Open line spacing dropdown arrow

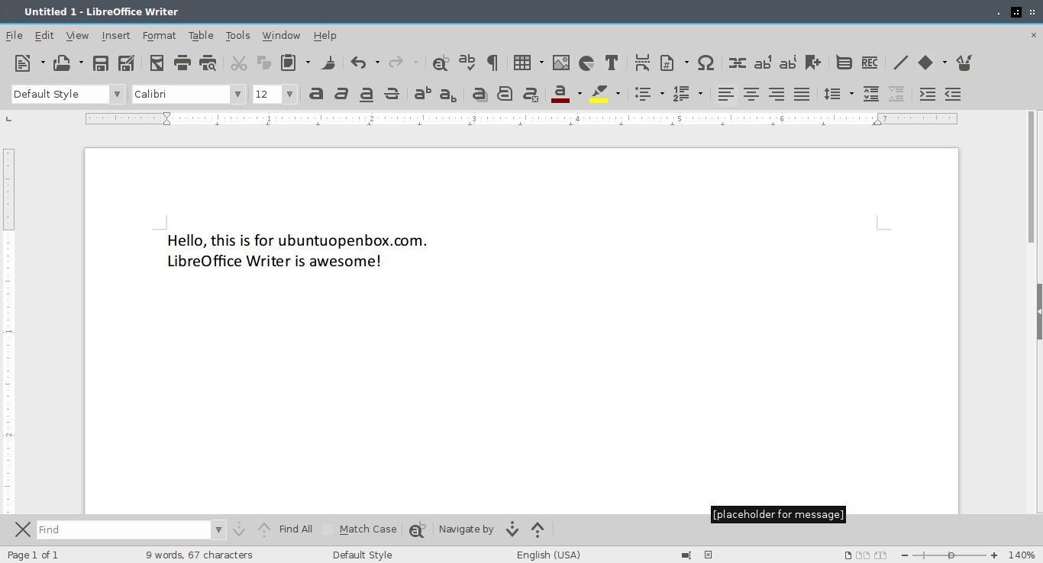coord(851,94)
